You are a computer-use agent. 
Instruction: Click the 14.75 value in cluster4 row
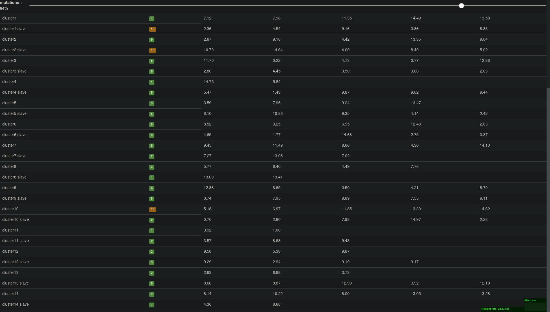(x=209, y=82)
